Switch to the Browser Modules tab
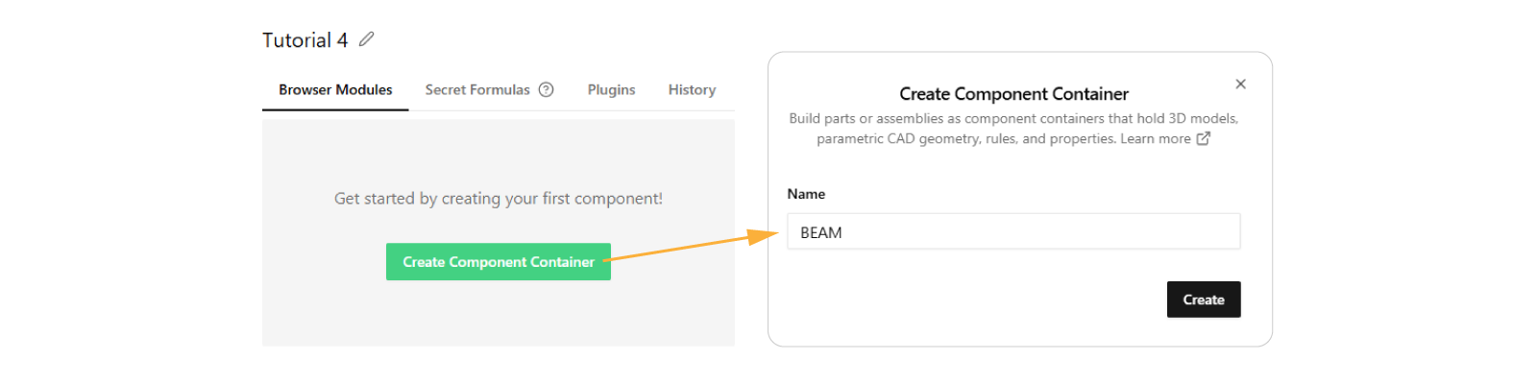This screenshot has width=1537, height=384. click(x=335, y=89)
